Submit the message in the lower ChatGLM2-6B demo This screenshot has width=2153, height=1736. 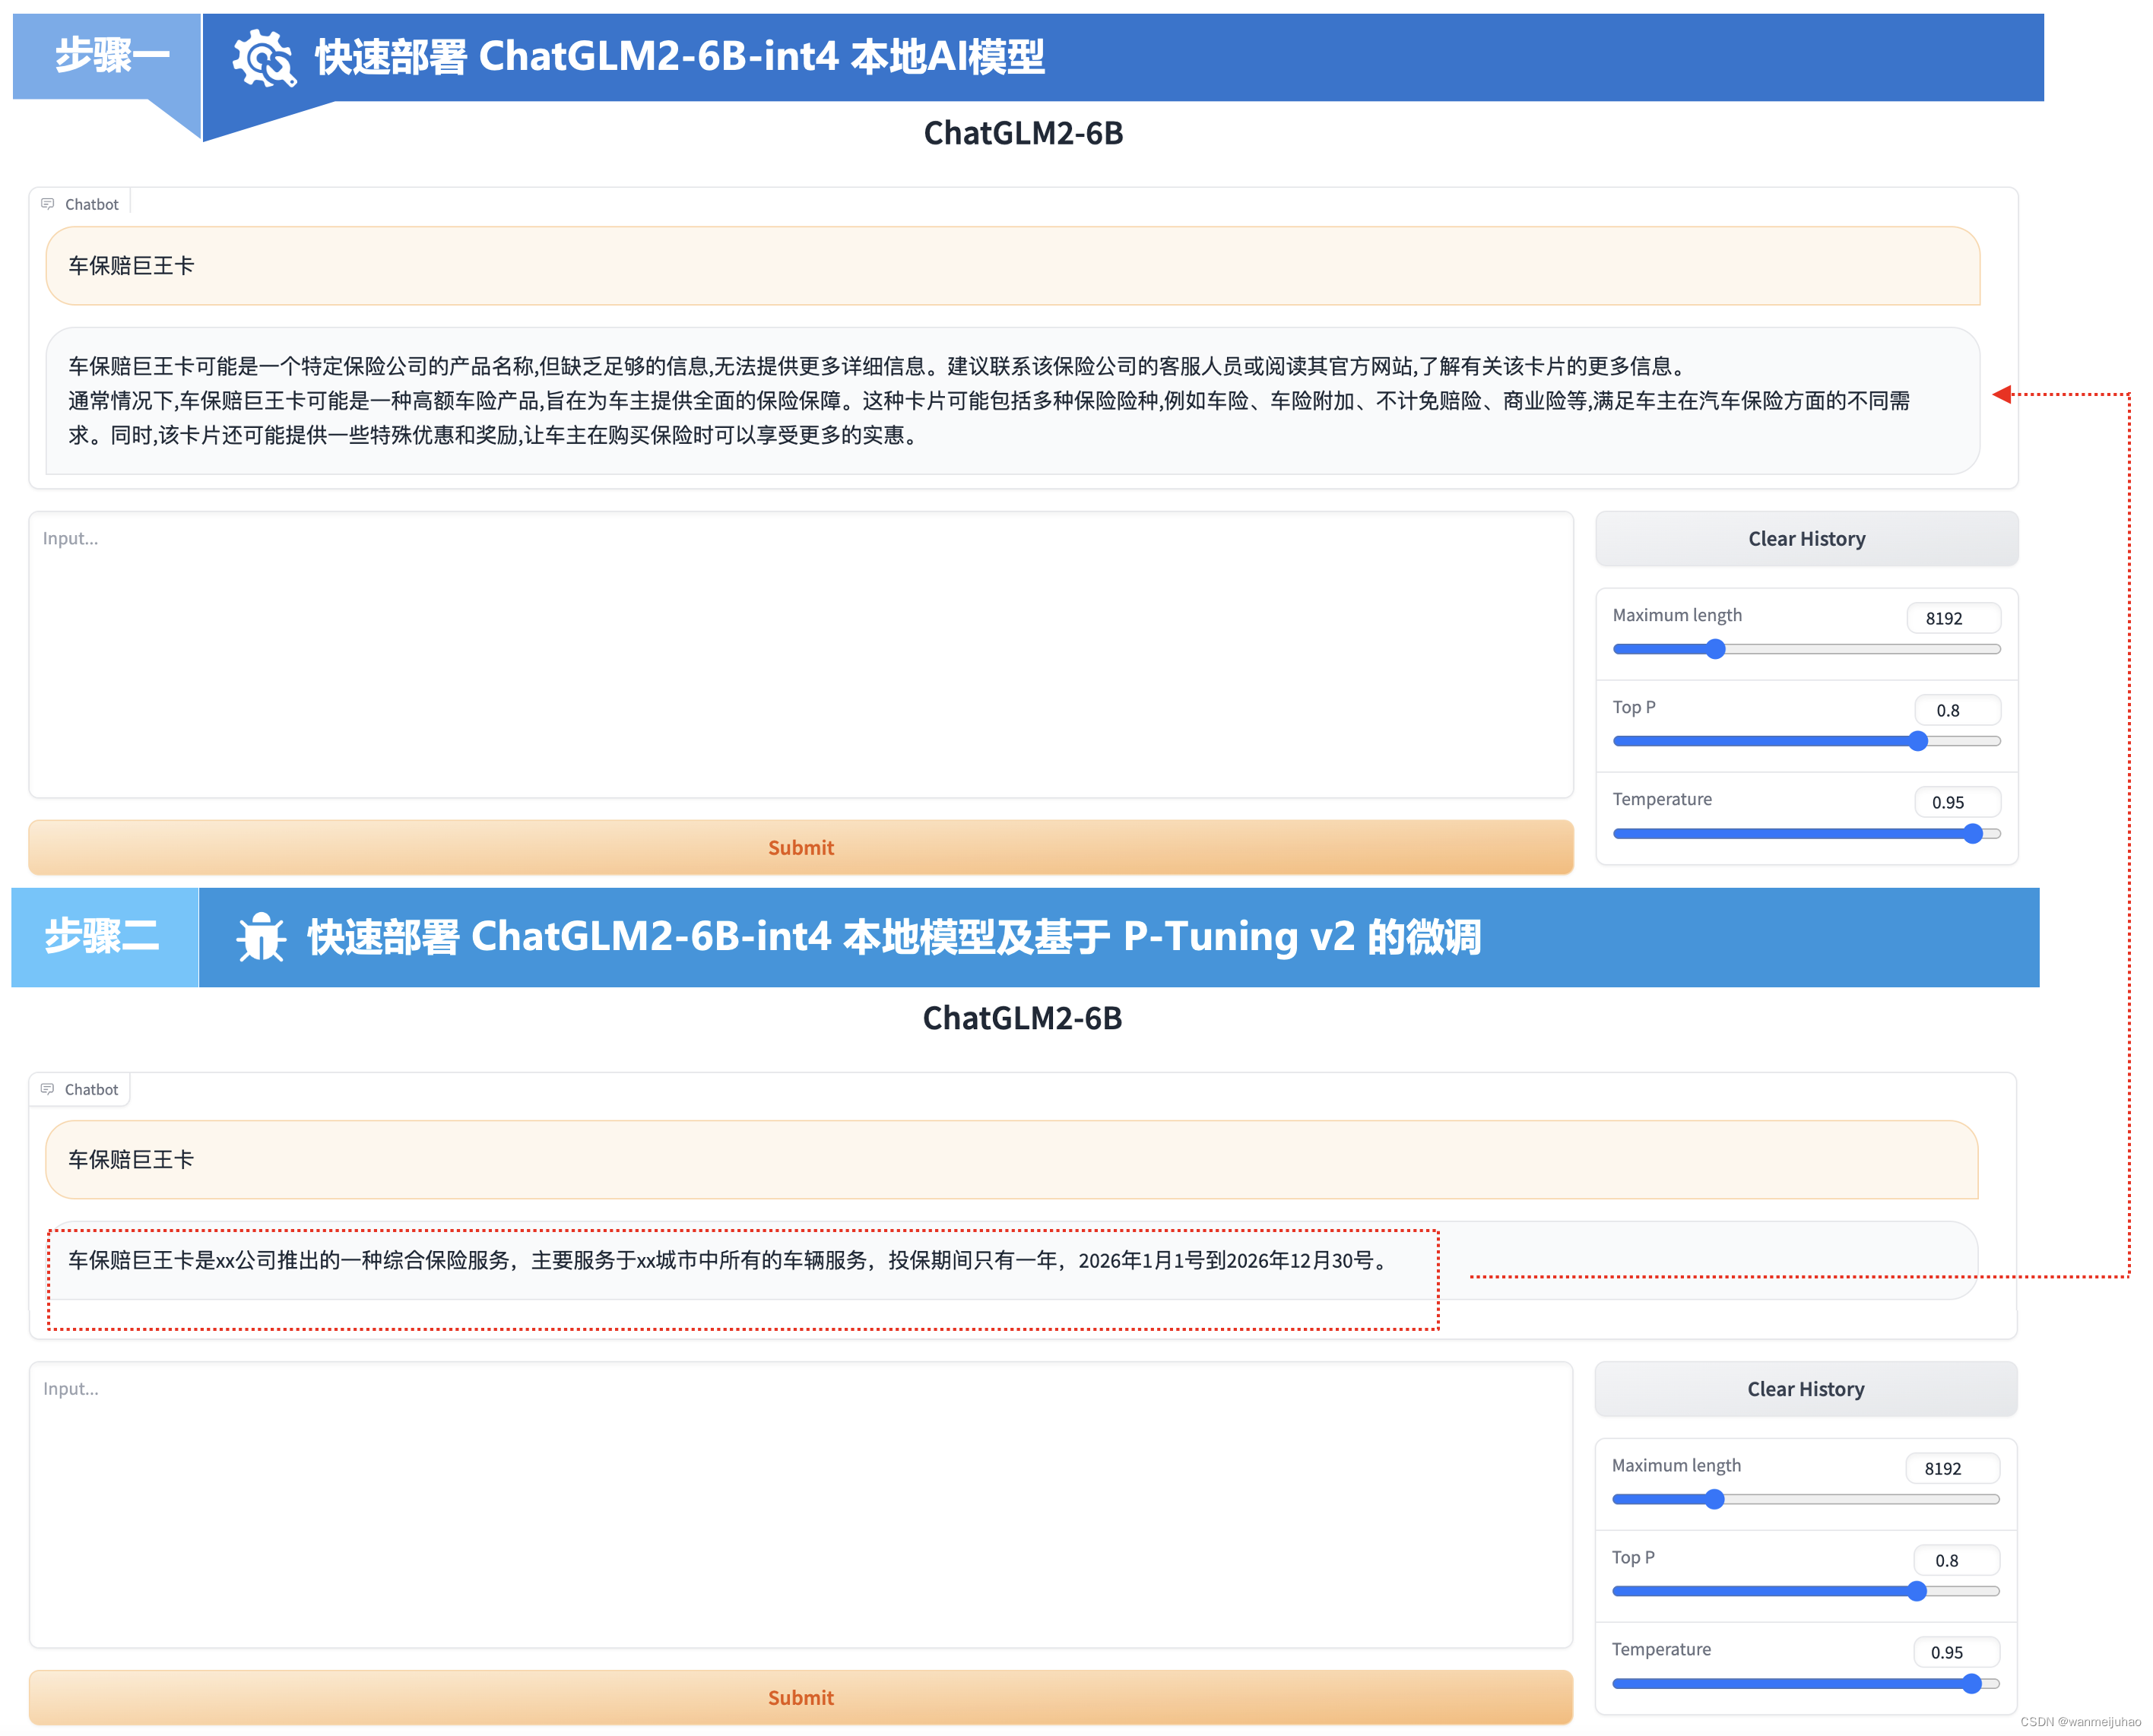point(801,1698)
